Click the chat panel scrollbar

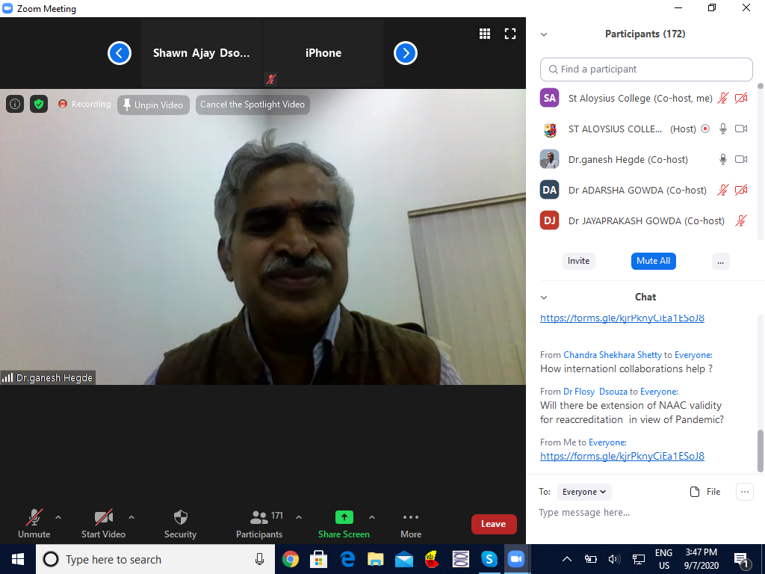point(760,451)
